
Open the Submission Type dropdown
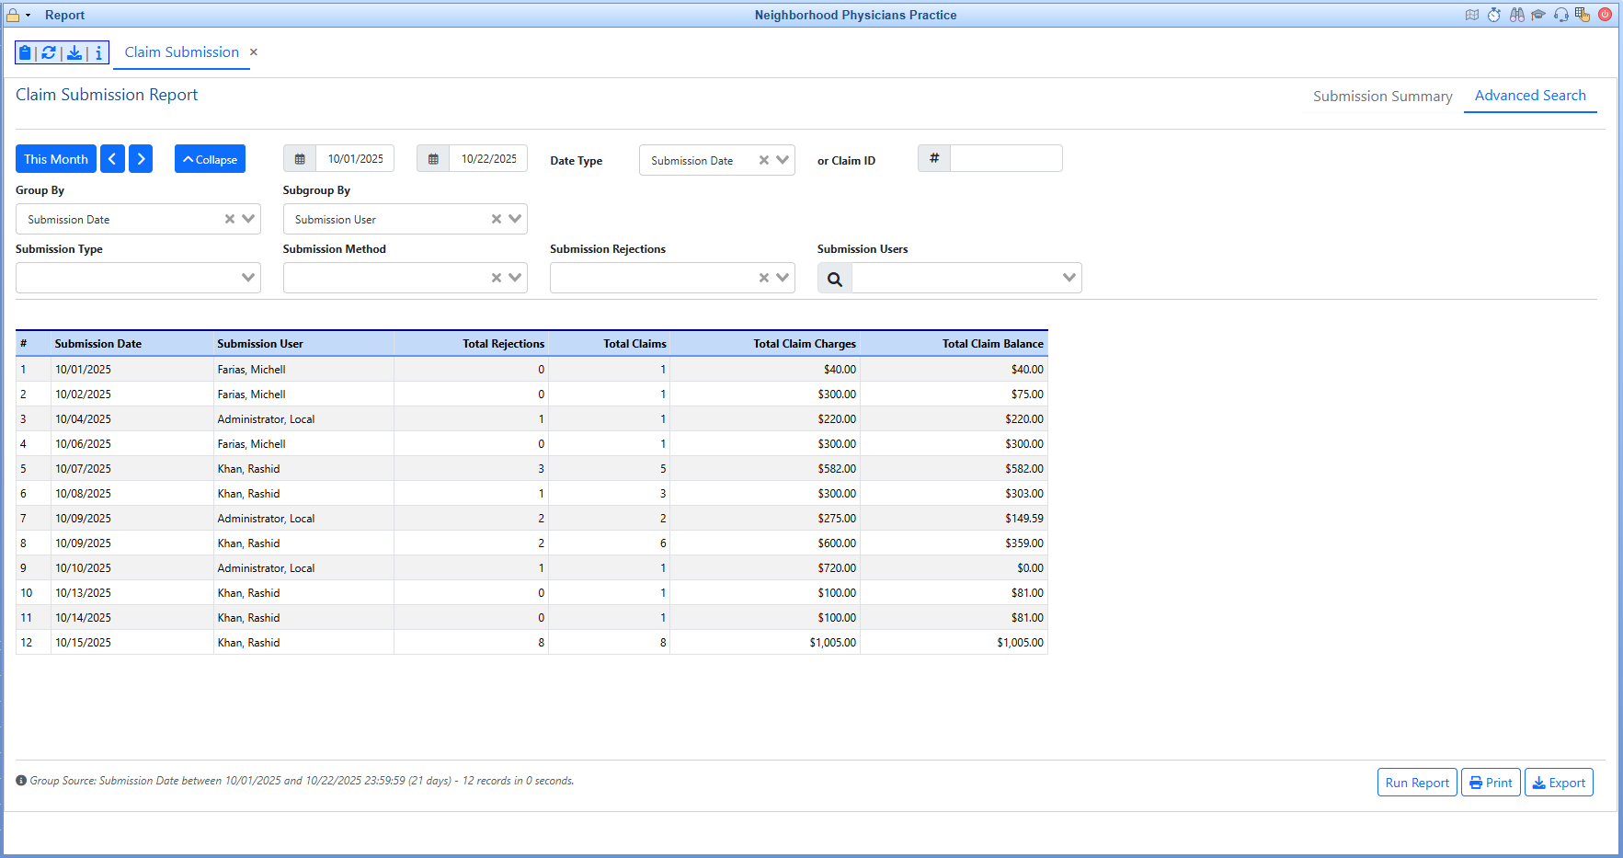247,278
